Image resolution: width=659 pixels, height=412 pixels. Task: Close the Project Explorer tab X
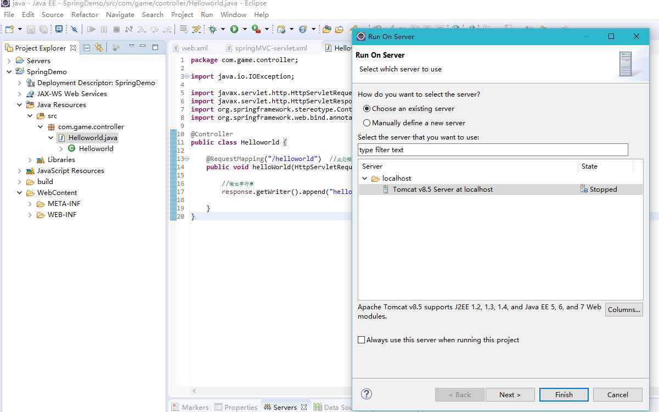73,48
